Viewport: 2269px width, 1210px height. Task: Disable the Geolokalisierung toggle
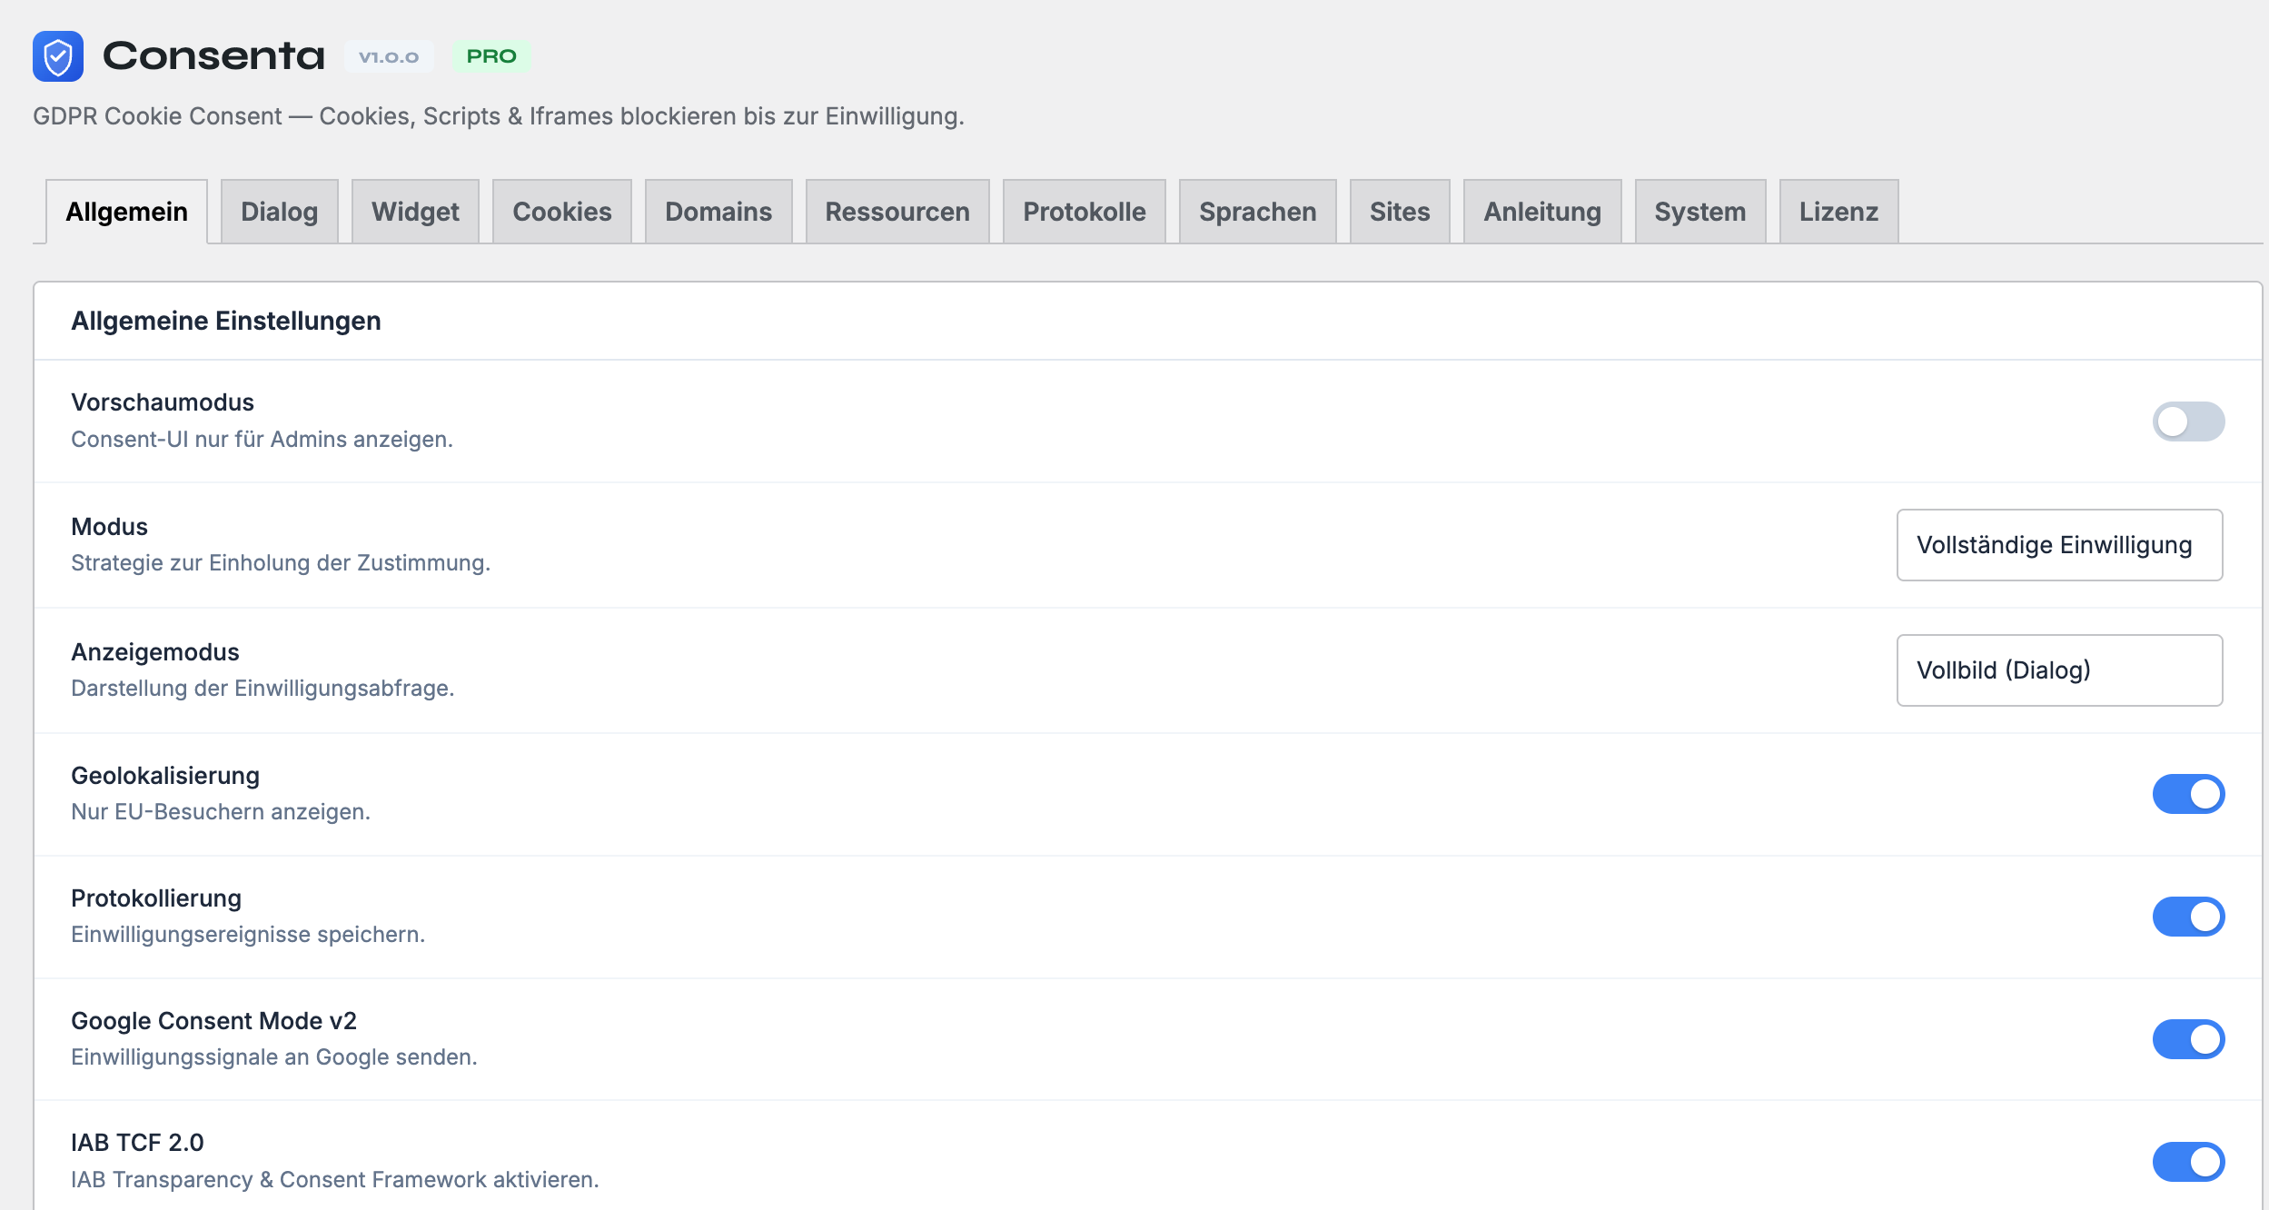pos(2188,793)
